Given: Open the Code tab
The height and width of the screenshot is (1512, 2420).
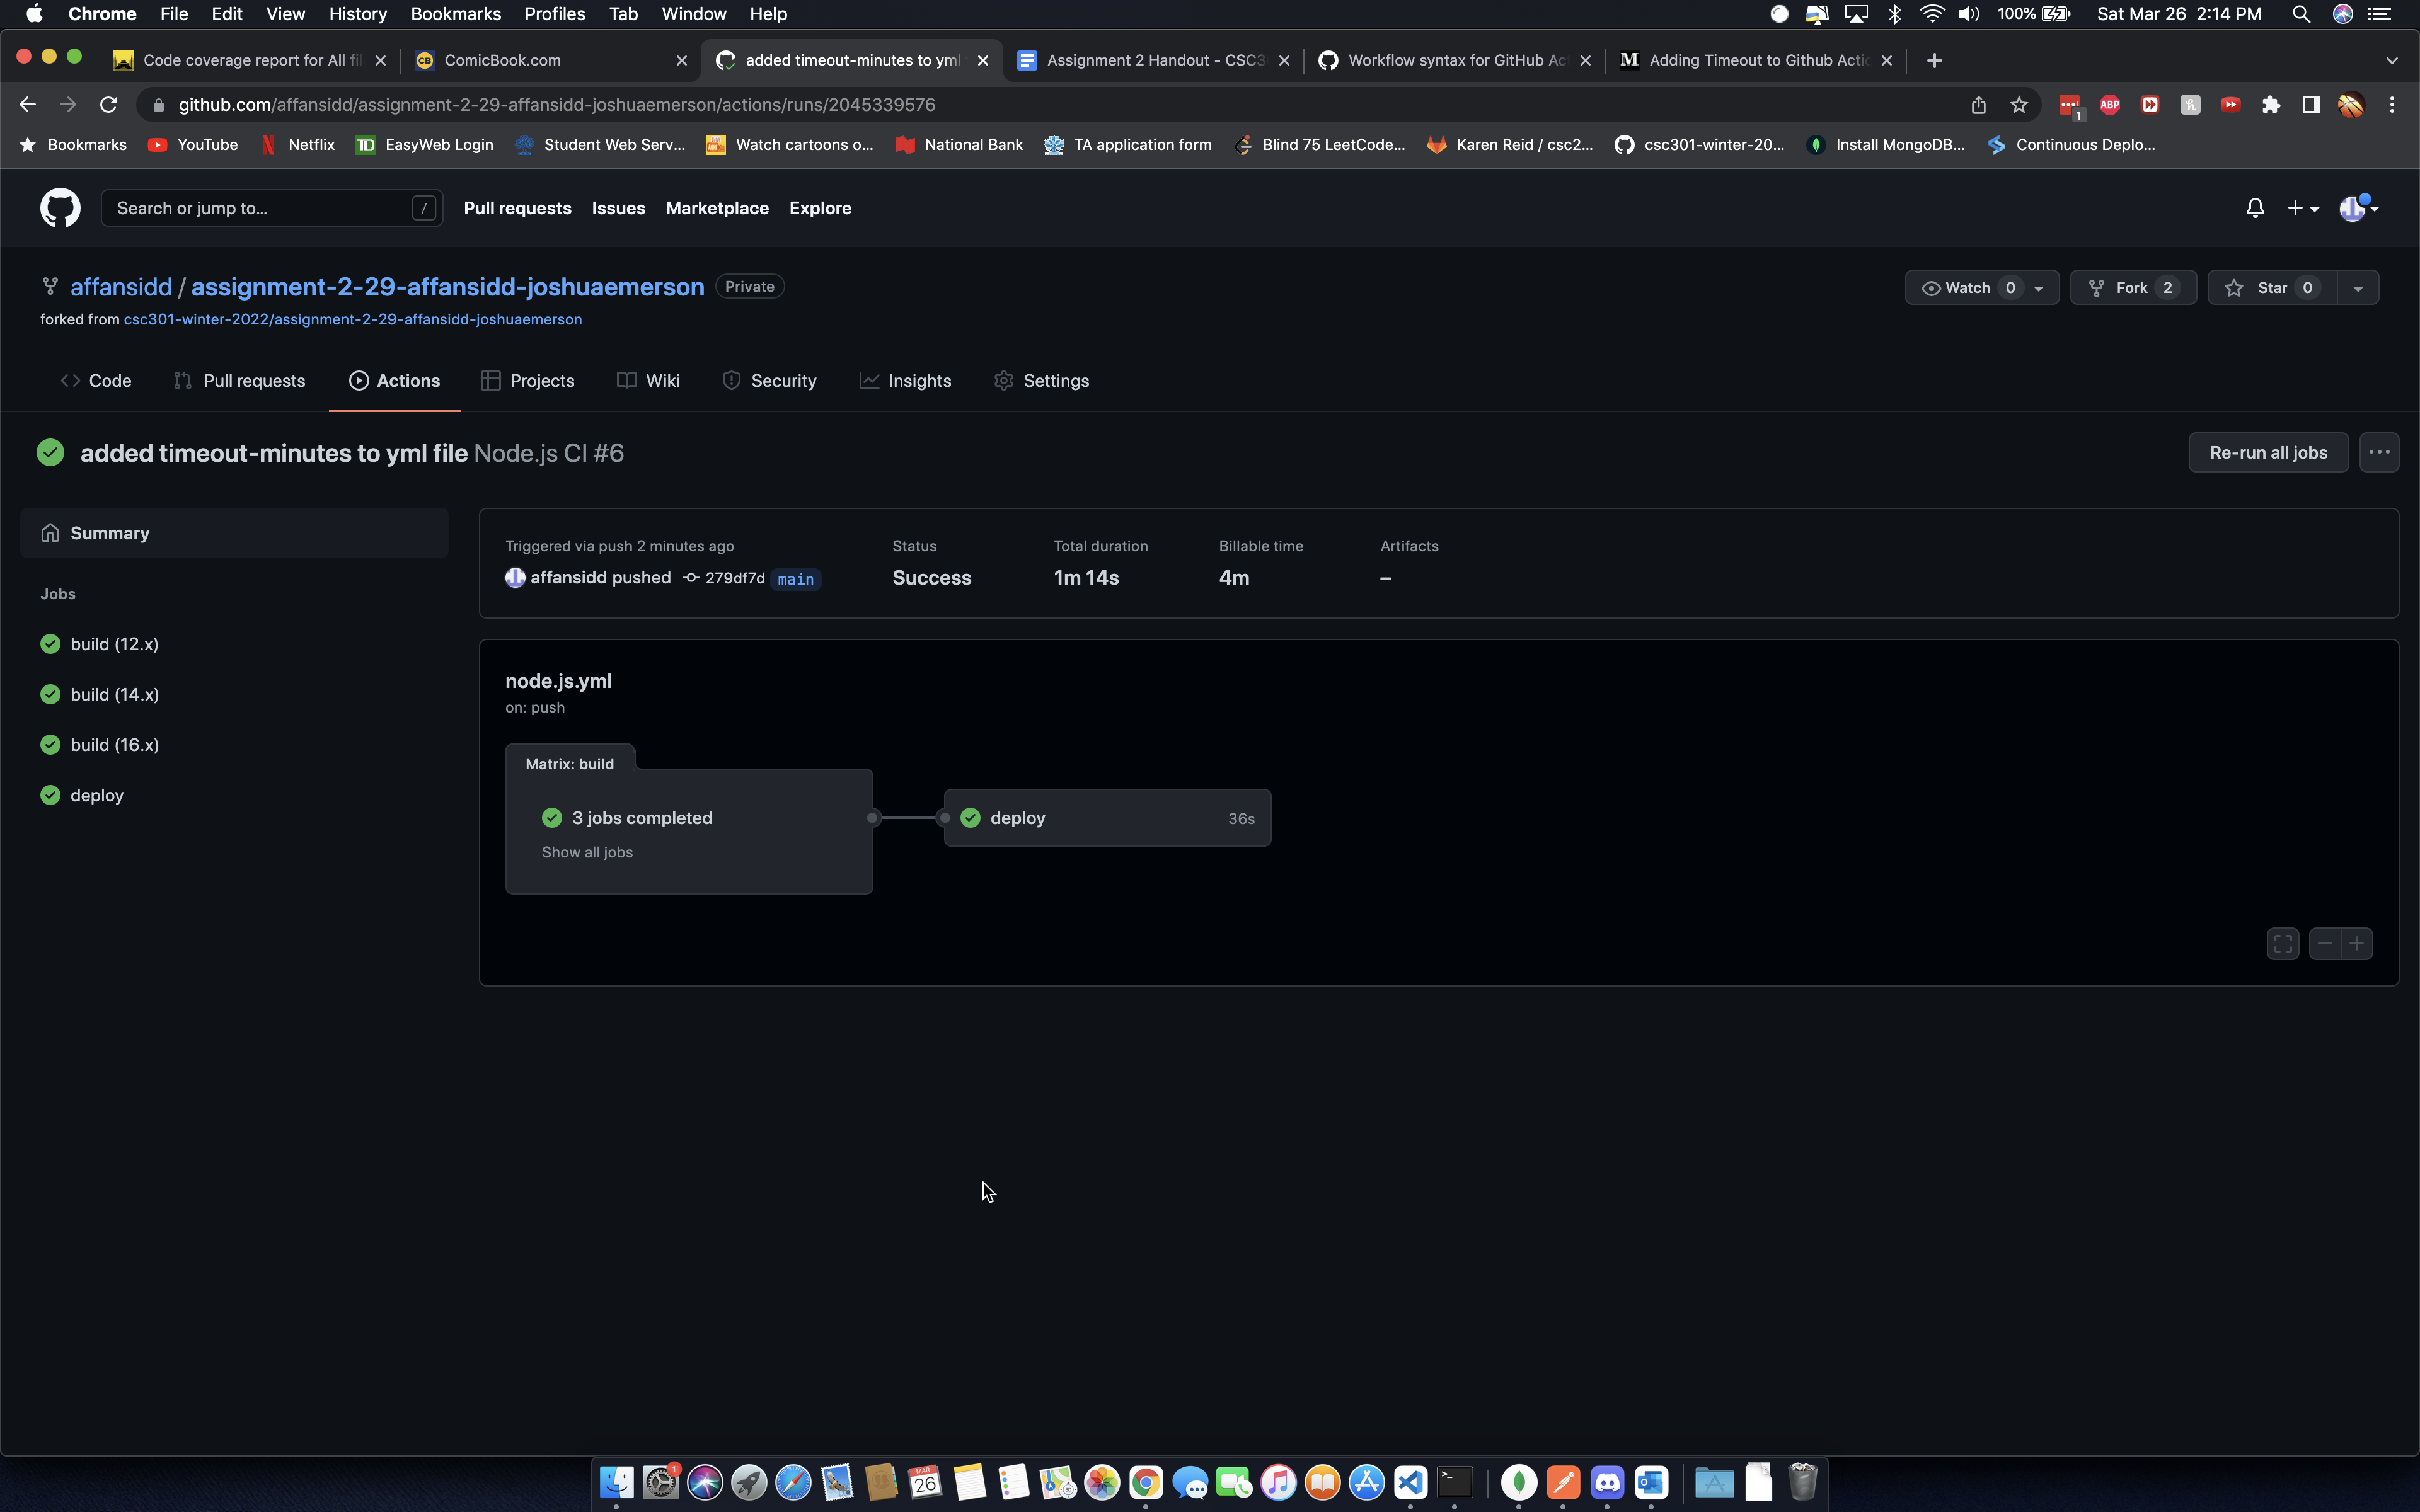Looking at the screenshot, I should point(96,381).
